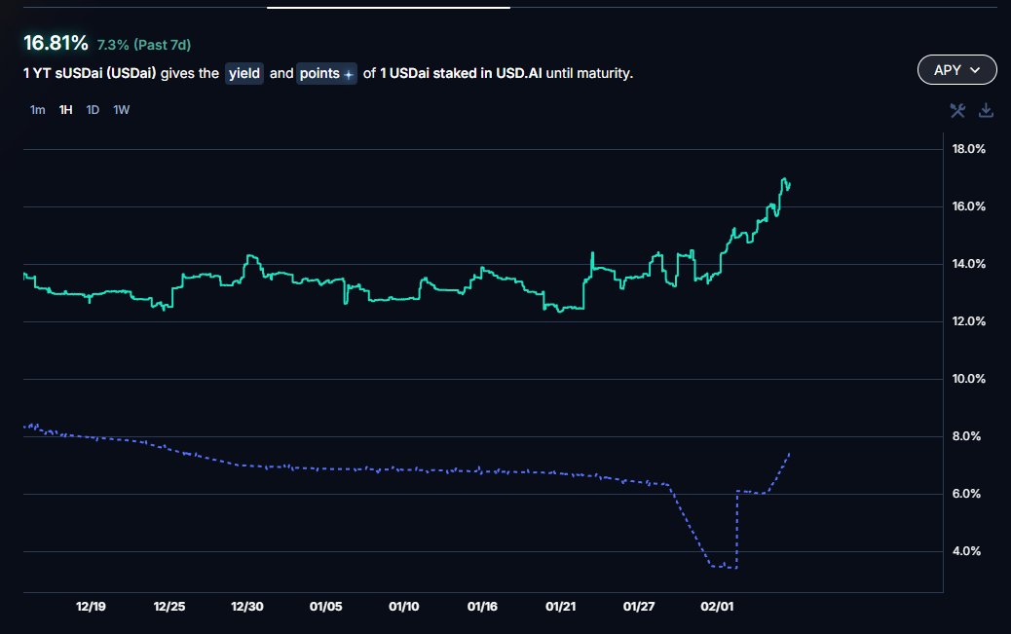This screenshot has width=1011, height=634.
Task: Click the 12.0% y-axis label
Action: tap(968, 321)
